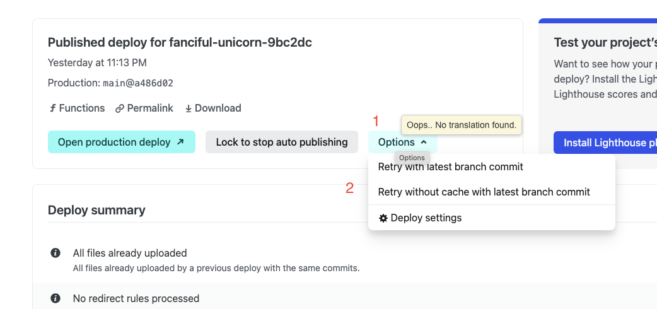Click Lock to stop auto publishing
657x309 pixels.
click(282, 143)
